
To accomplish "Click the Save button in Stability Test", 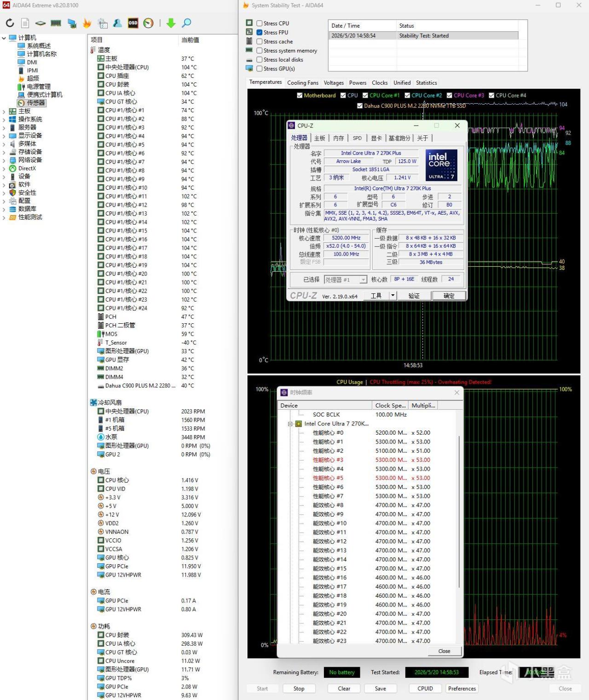I will pyautogui.click(x=381, y=688).
